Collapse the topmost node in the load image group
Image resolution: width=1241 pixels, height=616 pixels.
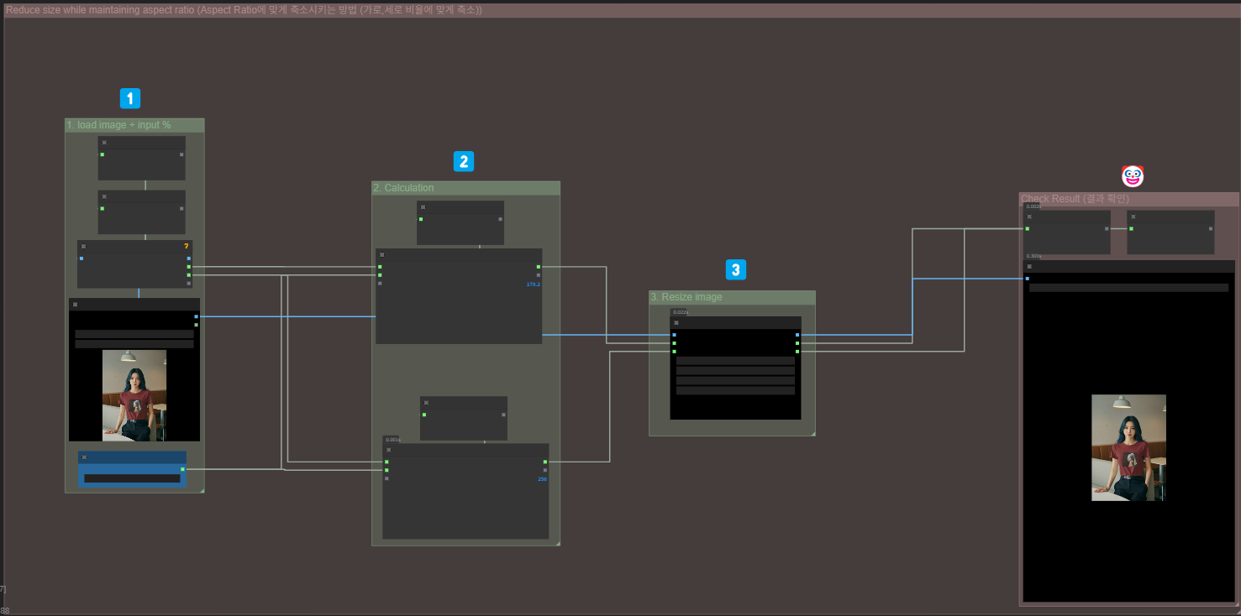click(x=104, y=143)
